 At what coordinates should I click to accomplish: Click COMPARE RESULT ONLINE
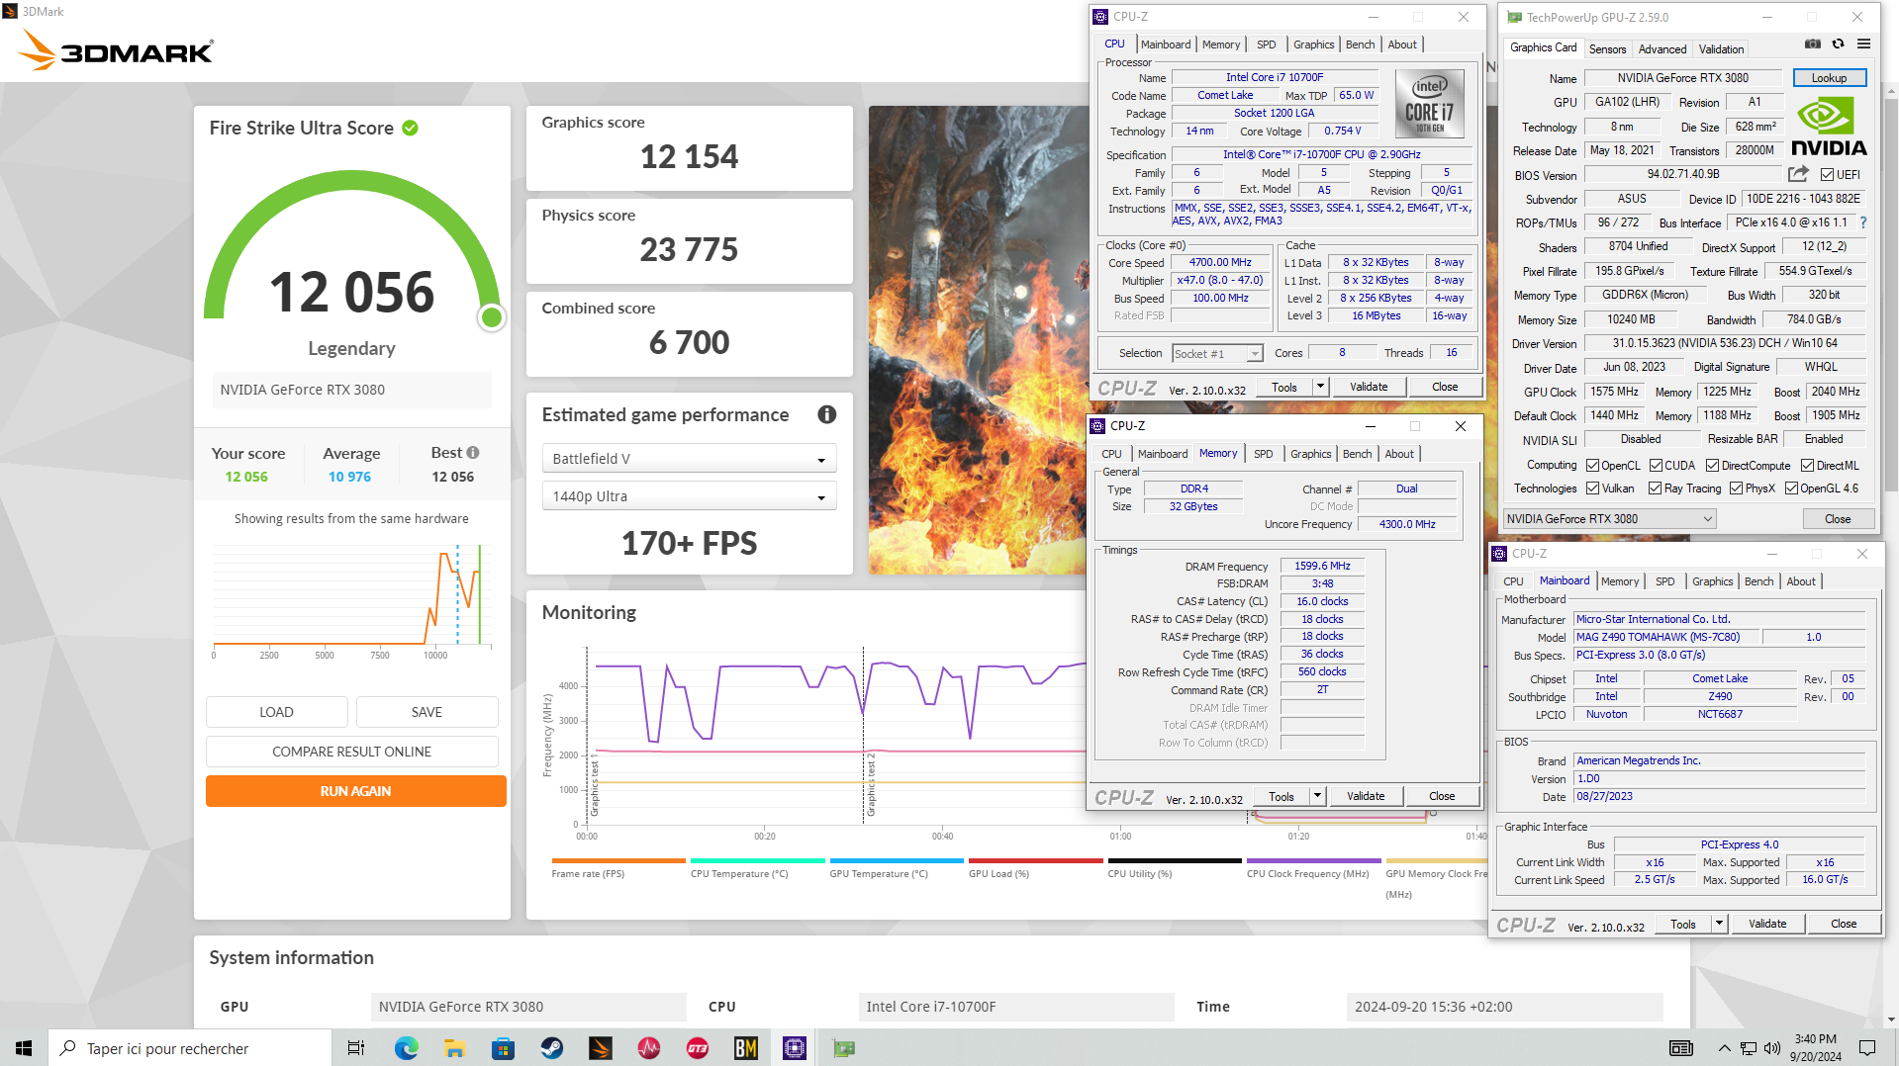click(x=351, y=752)
